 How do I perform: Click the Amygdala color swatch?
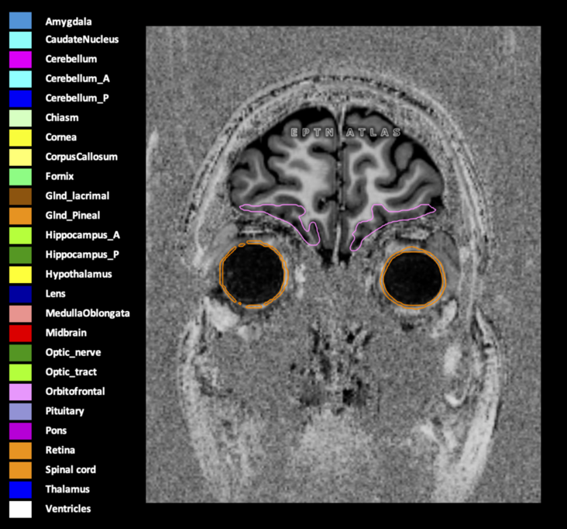(20, 21)
